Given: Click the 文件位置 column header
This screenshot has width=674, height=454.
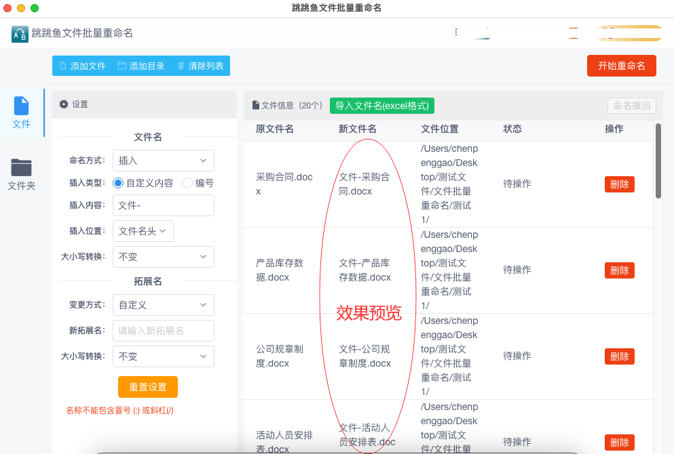Looking at the screenshot, I should pos(440,129).
